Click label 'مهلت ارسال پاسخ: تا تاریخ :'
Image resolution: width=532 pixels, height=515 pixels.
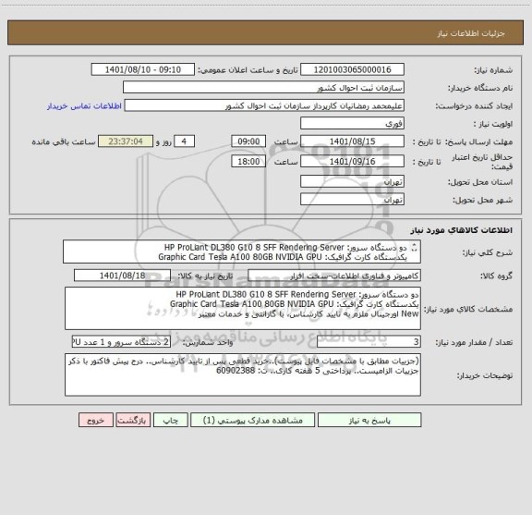463,141
